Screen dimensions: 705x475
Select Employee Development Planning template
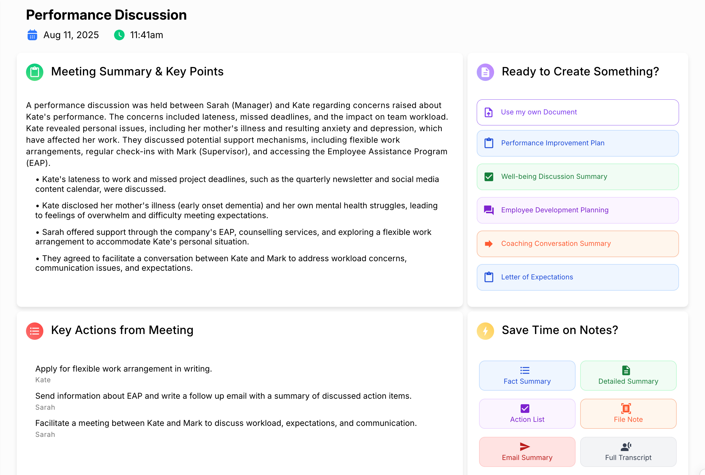(x=577, y=210)
